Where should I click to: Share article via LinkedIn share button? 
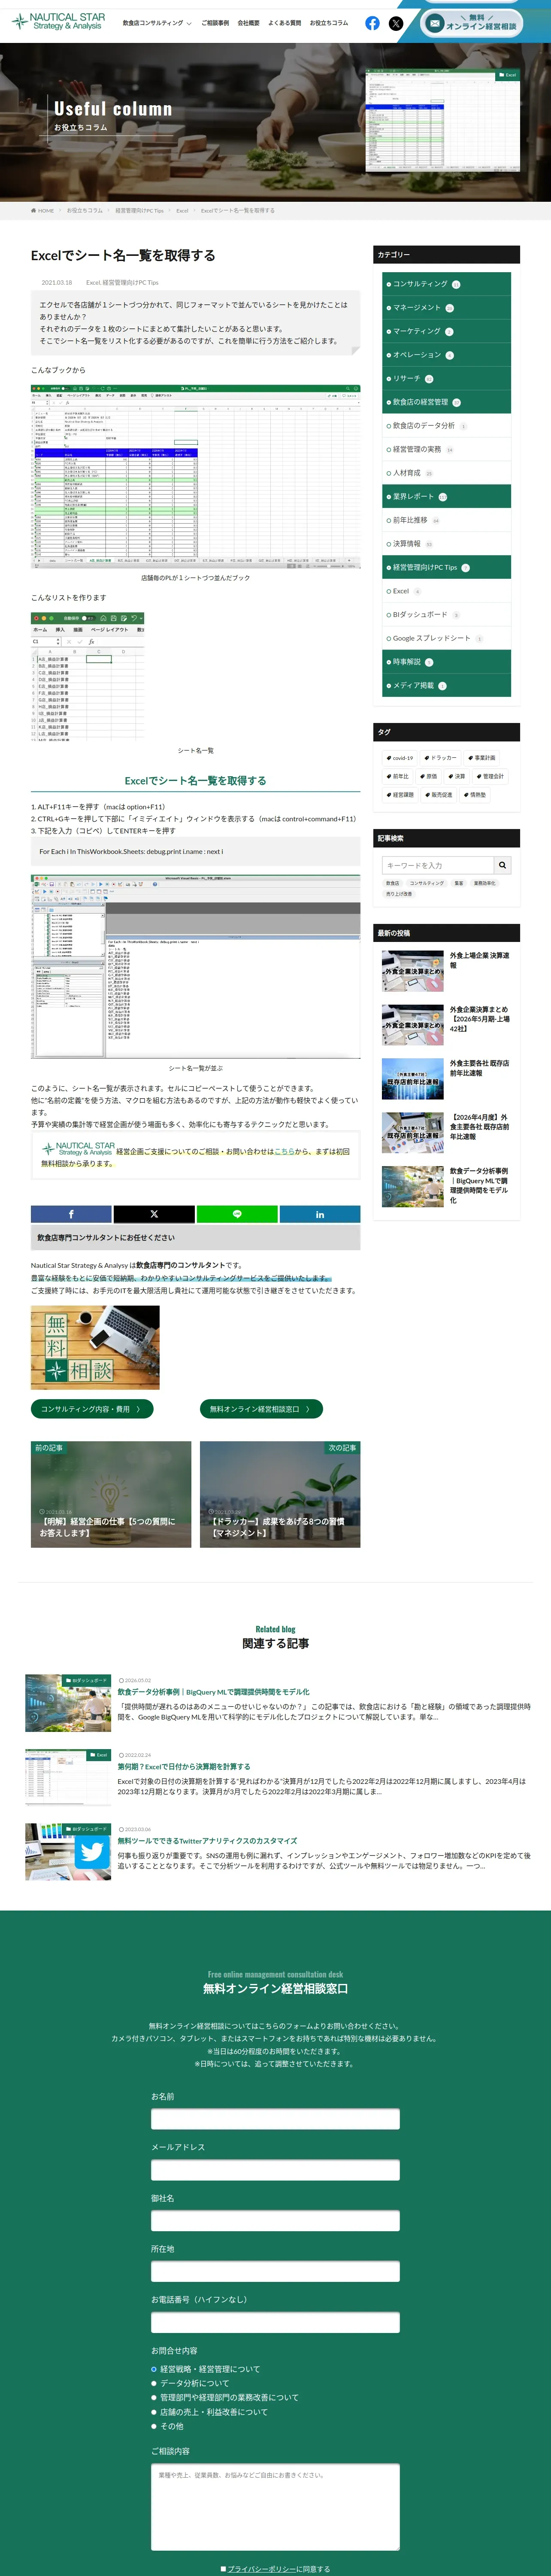[x=320, y=1214]
